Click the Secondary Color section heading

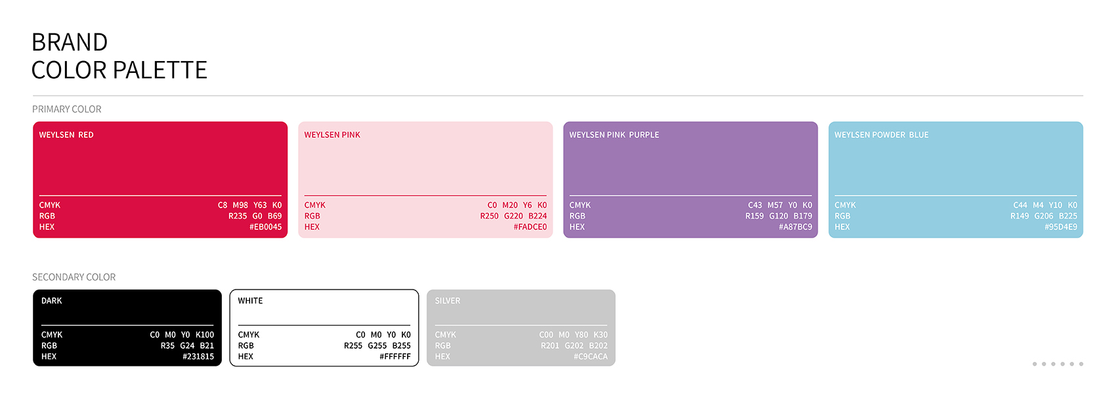[74, 277]
